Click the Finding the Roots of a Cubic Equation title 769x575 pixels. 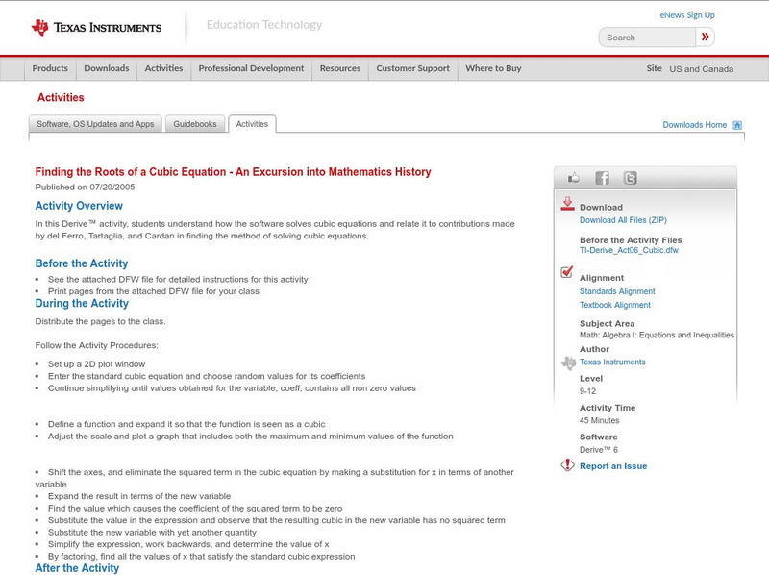[x=233, y=172]
